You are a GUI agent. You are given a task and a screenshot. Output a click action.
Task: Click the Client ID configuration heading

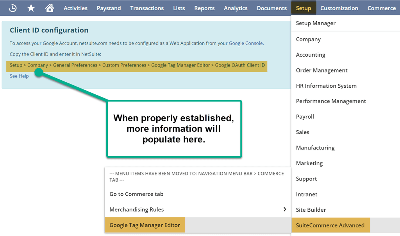click(49, 30)
